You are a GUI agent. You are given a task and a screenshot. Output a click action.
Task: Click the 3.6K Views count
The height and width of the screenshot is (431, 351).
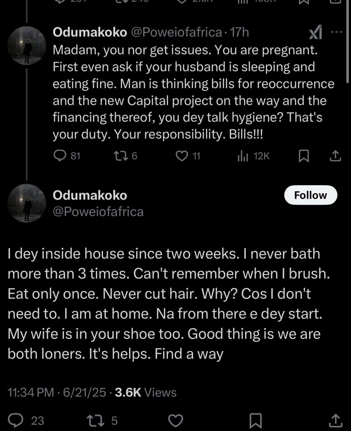click(145, 392)
